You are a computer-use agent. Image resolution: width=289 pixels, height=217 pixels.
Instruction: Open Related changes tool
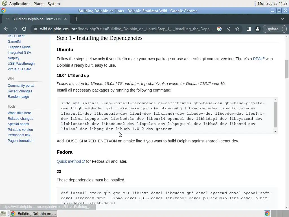[x=20, y=119]
